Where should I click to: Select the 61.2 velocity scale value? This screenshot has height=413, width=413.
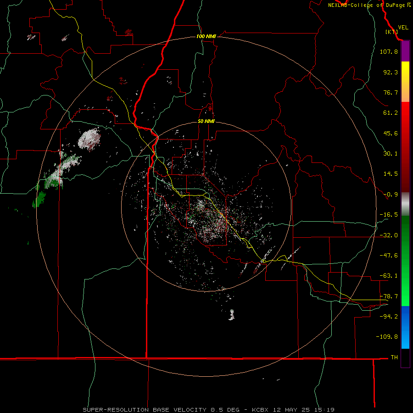click(391, 113)
